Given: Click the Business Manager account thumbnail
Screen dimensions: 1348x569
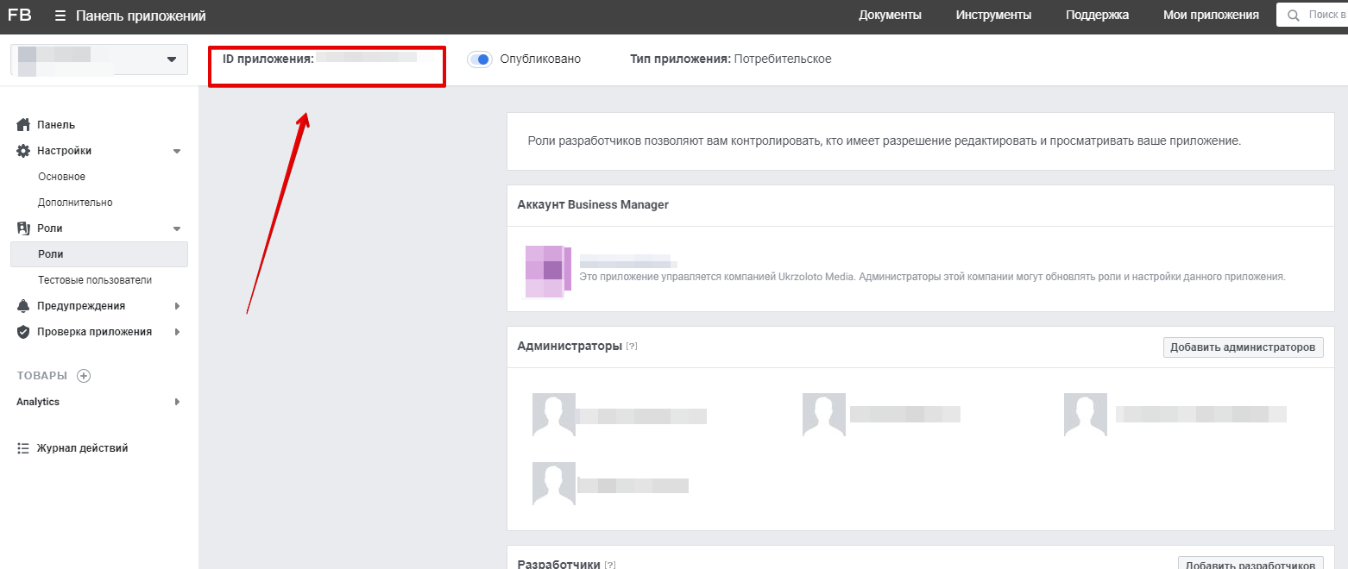Looking at the screenshot, I should [x=548, y=271].
